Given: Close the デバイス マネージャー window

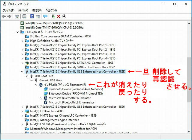Looking at the screenshot, I should tap(186, 4).
